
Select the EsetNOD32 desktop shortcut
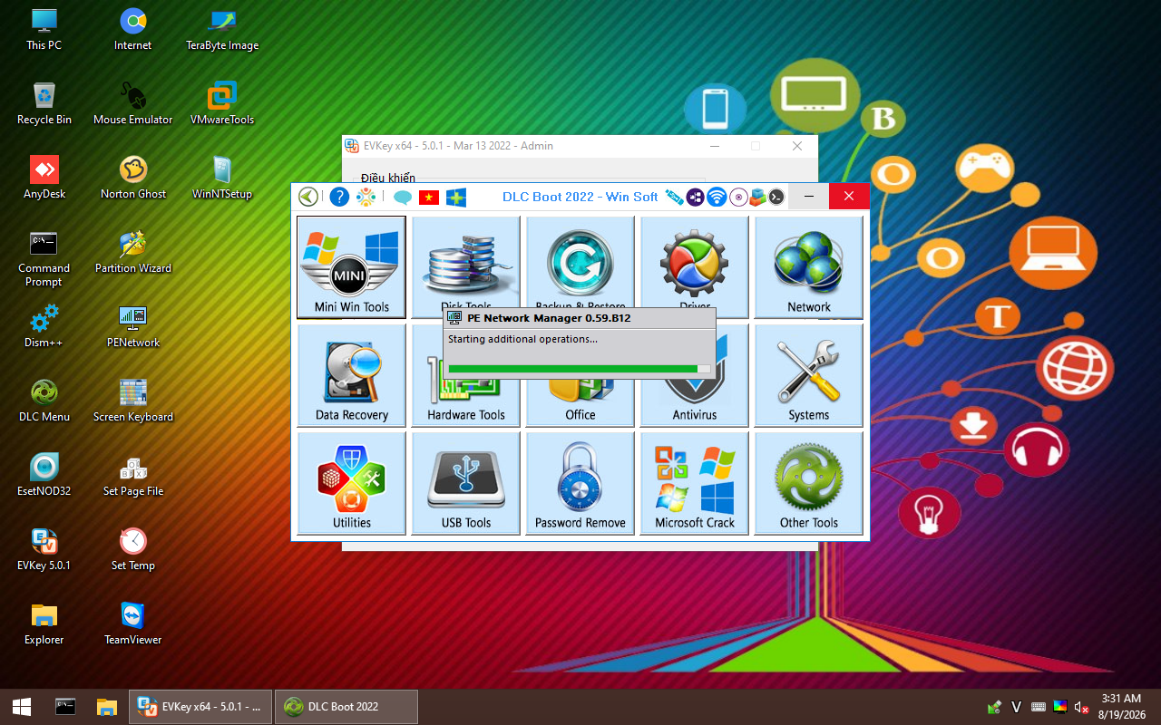(x=44, y=475)
